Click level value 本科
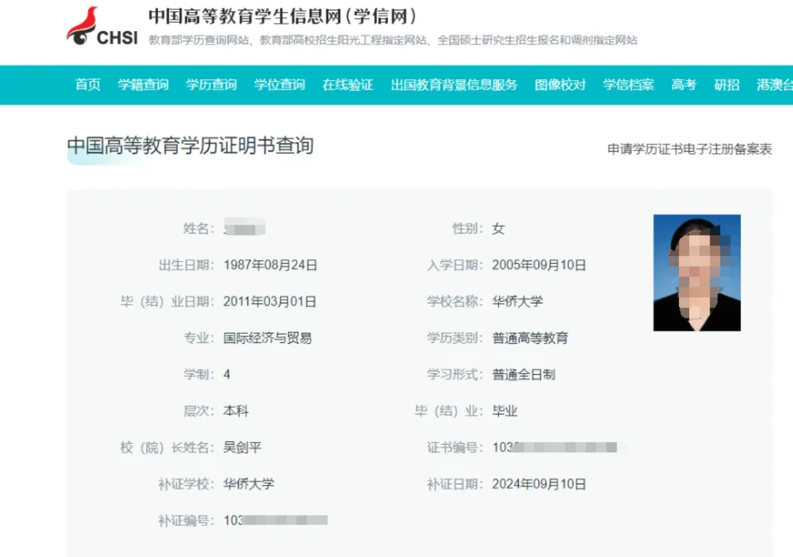The image size is (793, 557). [236, 411]
